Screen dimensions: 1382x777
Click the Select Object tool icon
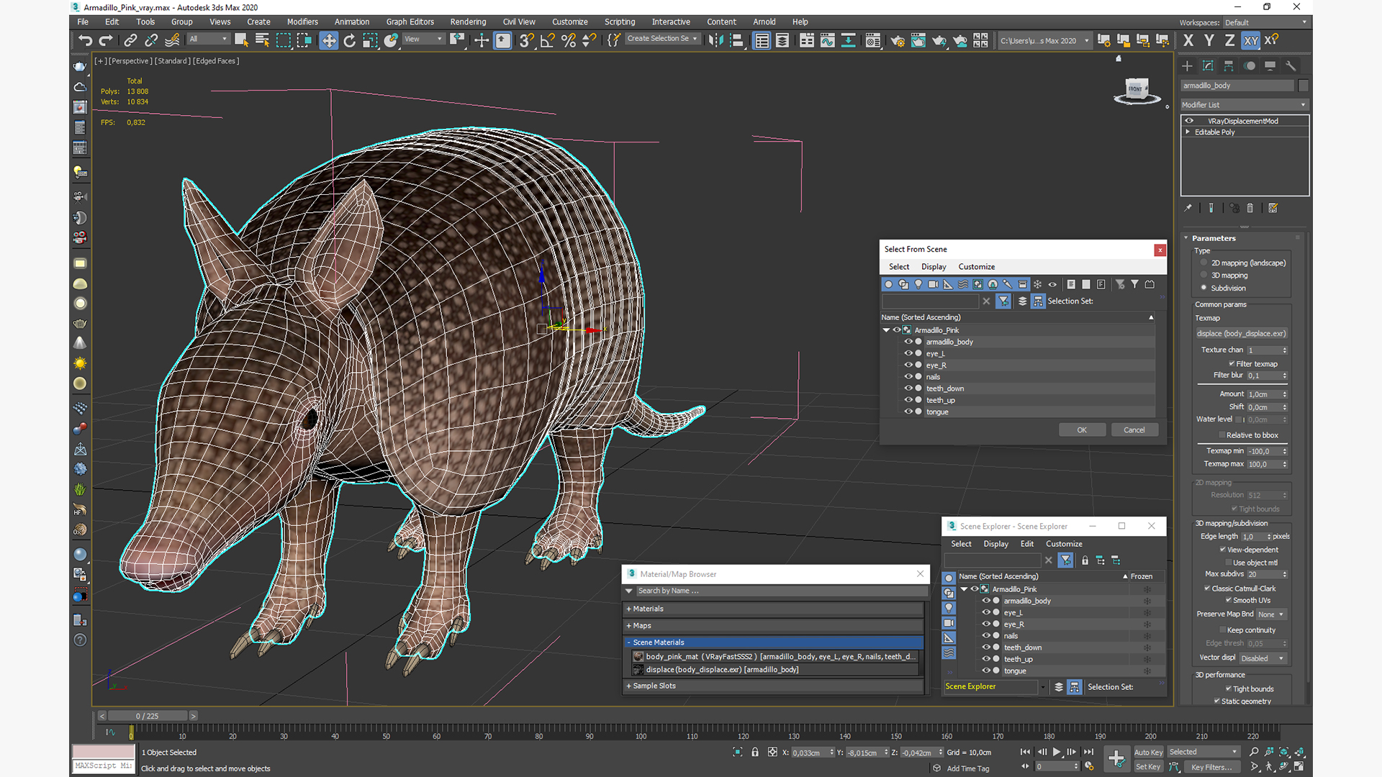click(241, 41)
